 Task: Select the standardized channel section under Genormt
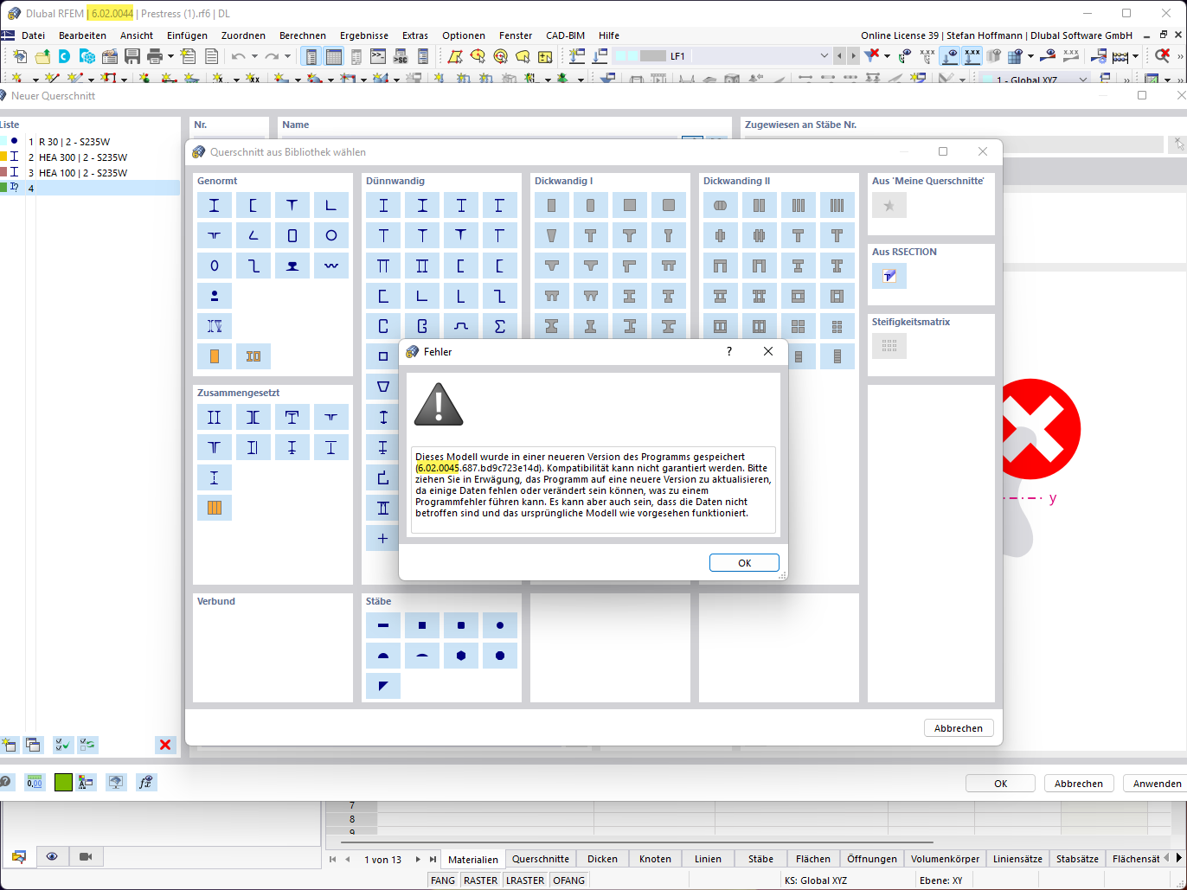coord(253,205)
